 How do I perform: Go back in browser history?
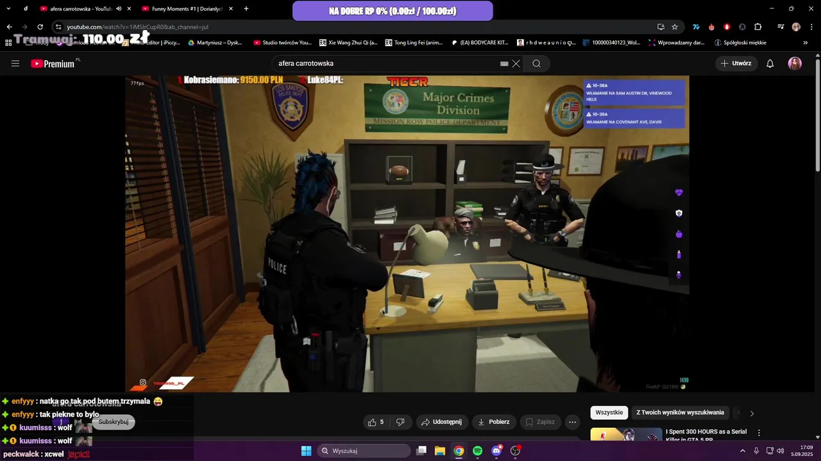9,27
